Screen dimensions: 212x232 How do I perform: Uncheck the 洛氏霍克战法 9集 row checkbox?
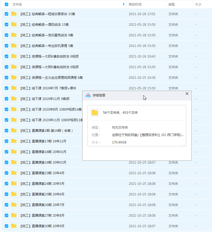click(x=7, y=35)
